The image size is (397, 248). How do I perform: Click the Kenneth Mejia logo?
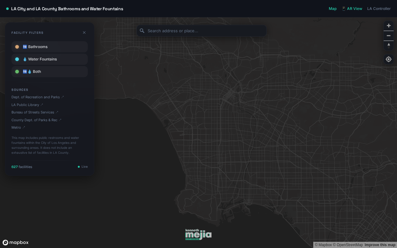[198, 234]
